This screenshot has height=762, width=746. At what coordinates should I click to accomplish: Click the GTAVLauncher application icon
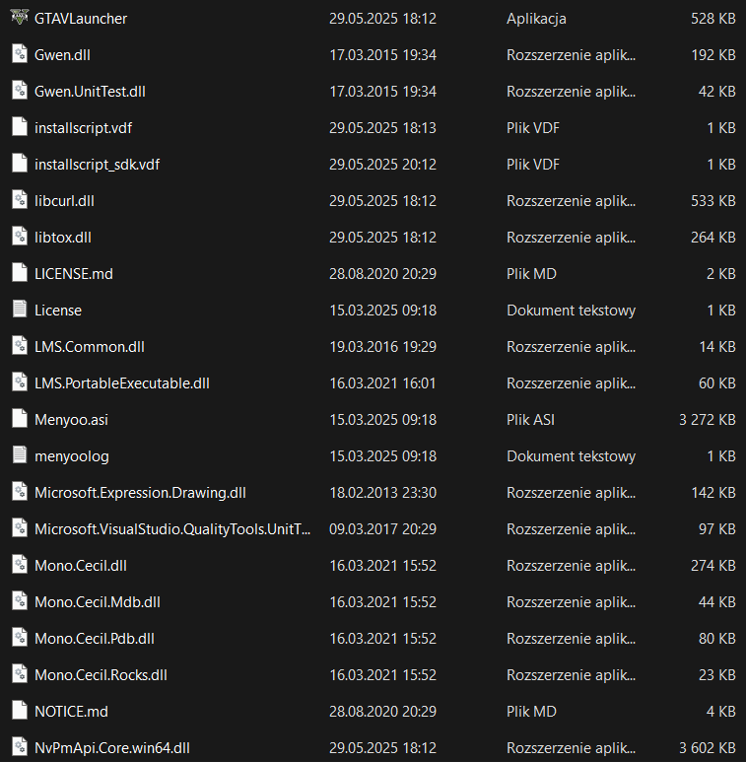(19, 18)
